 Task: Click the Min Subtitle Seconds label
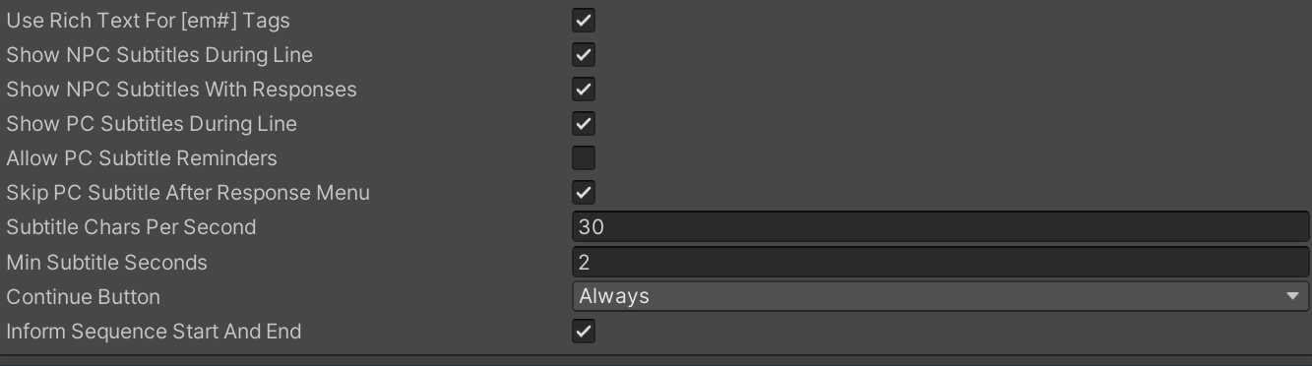(x=106, y=263)
